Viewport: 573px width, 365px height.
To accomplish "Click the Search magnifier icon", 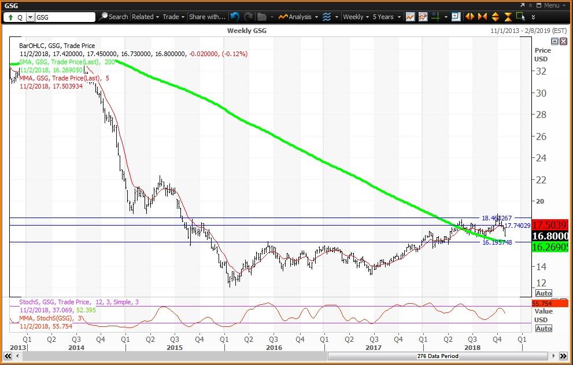I will [x=103, y=17].
